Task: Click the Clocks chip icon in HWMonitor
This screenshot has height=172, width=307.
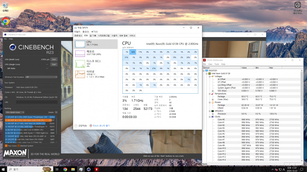Action: (x=212, y=117)
